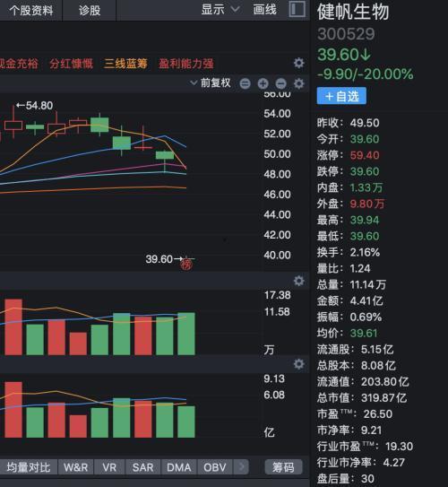Click the 内盘 1.33万 row
The image size is (448, 487).
click(350, 187)
